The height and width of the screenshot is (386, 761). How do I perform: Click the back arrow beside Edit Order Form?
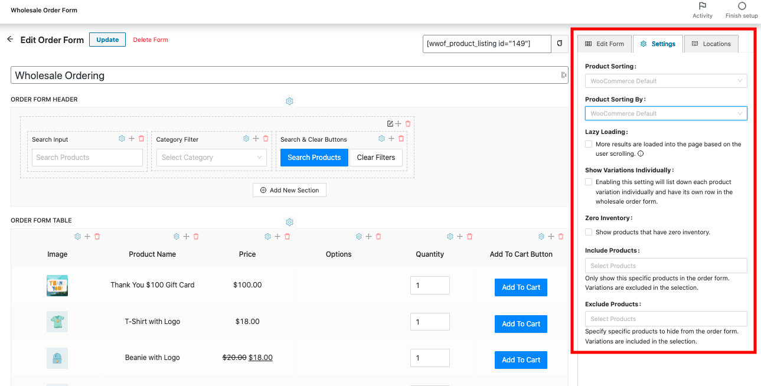[10, 40]
